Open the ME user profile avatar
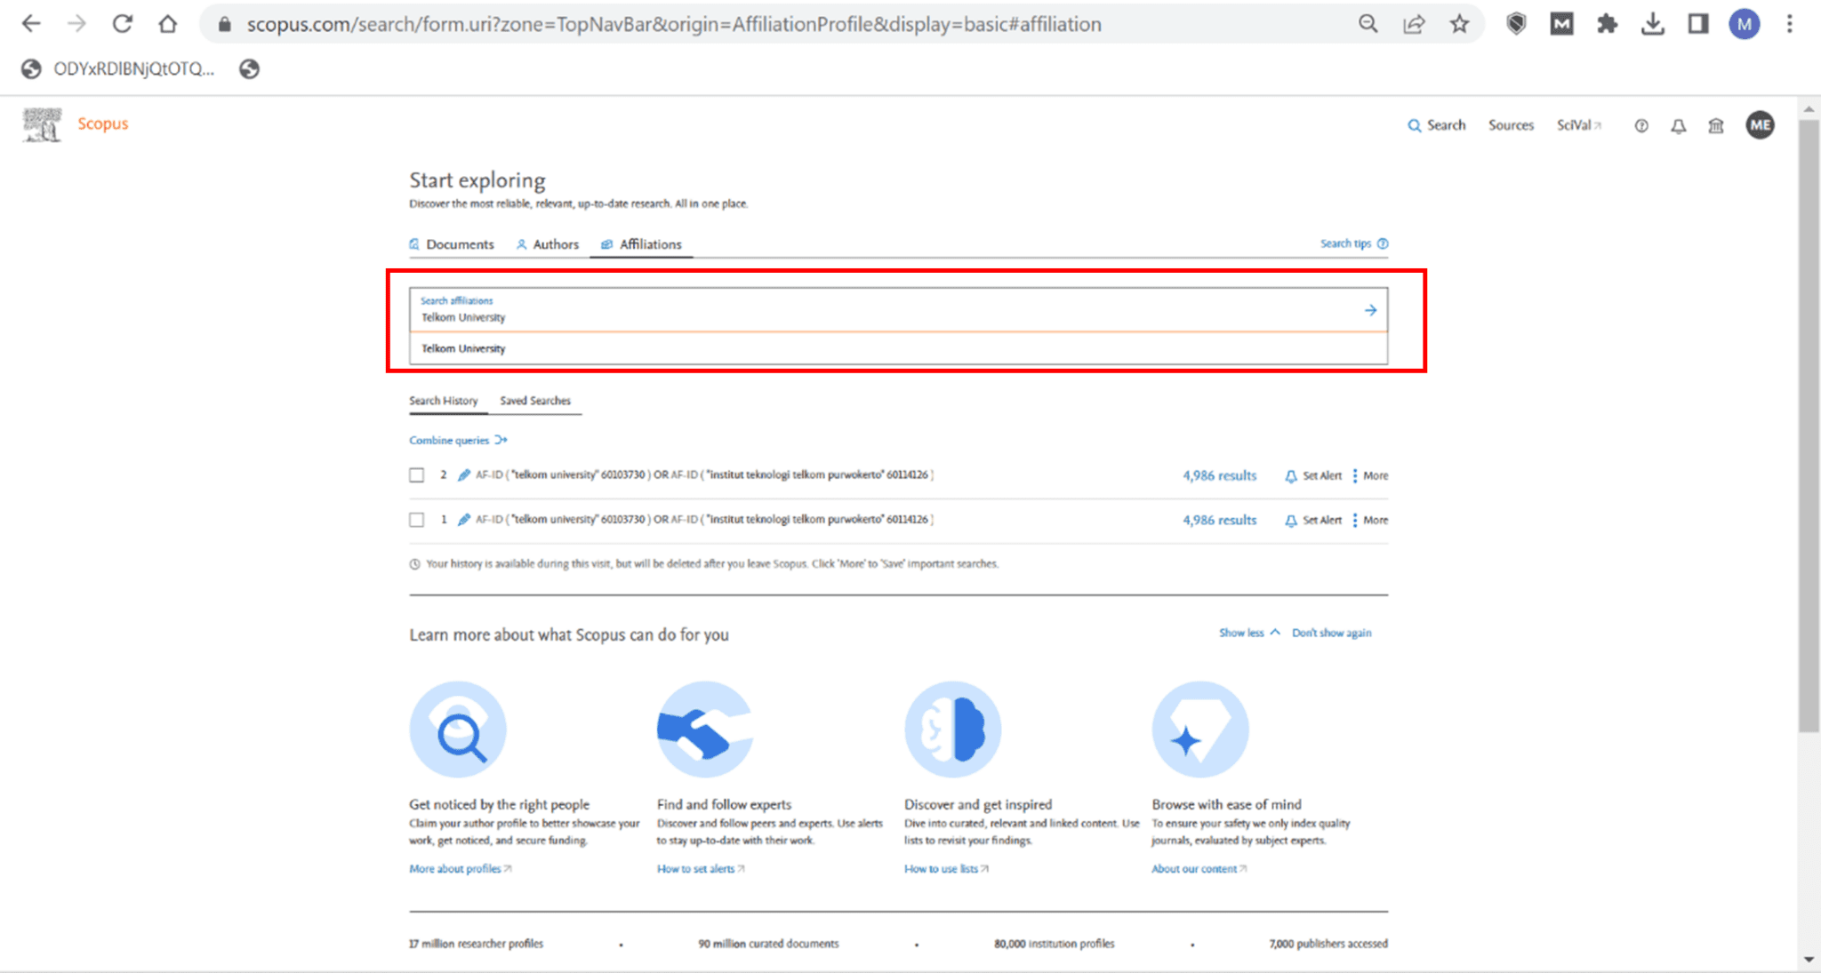Screen dimensions: 1821x973 click(1760, 125)
